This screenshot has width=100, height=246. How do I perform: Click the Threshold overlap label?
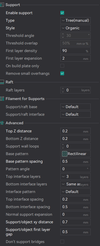click(x=22, y=43)
